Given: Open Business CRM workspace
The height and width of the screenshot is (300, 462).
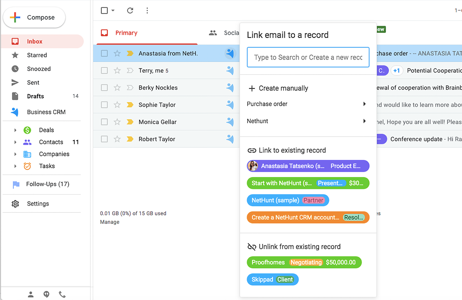Looking at the screenshot, I should tap(46, 112).
